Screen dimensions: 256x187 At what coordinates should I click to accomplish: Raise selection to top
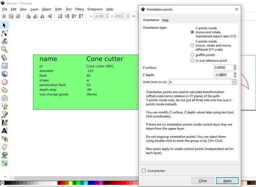coord(81,16)
